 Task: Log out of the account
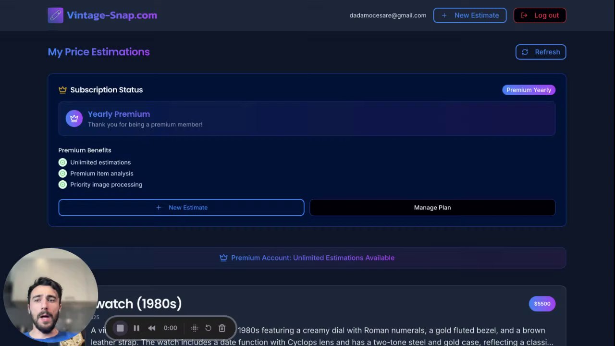coord(540,15)
